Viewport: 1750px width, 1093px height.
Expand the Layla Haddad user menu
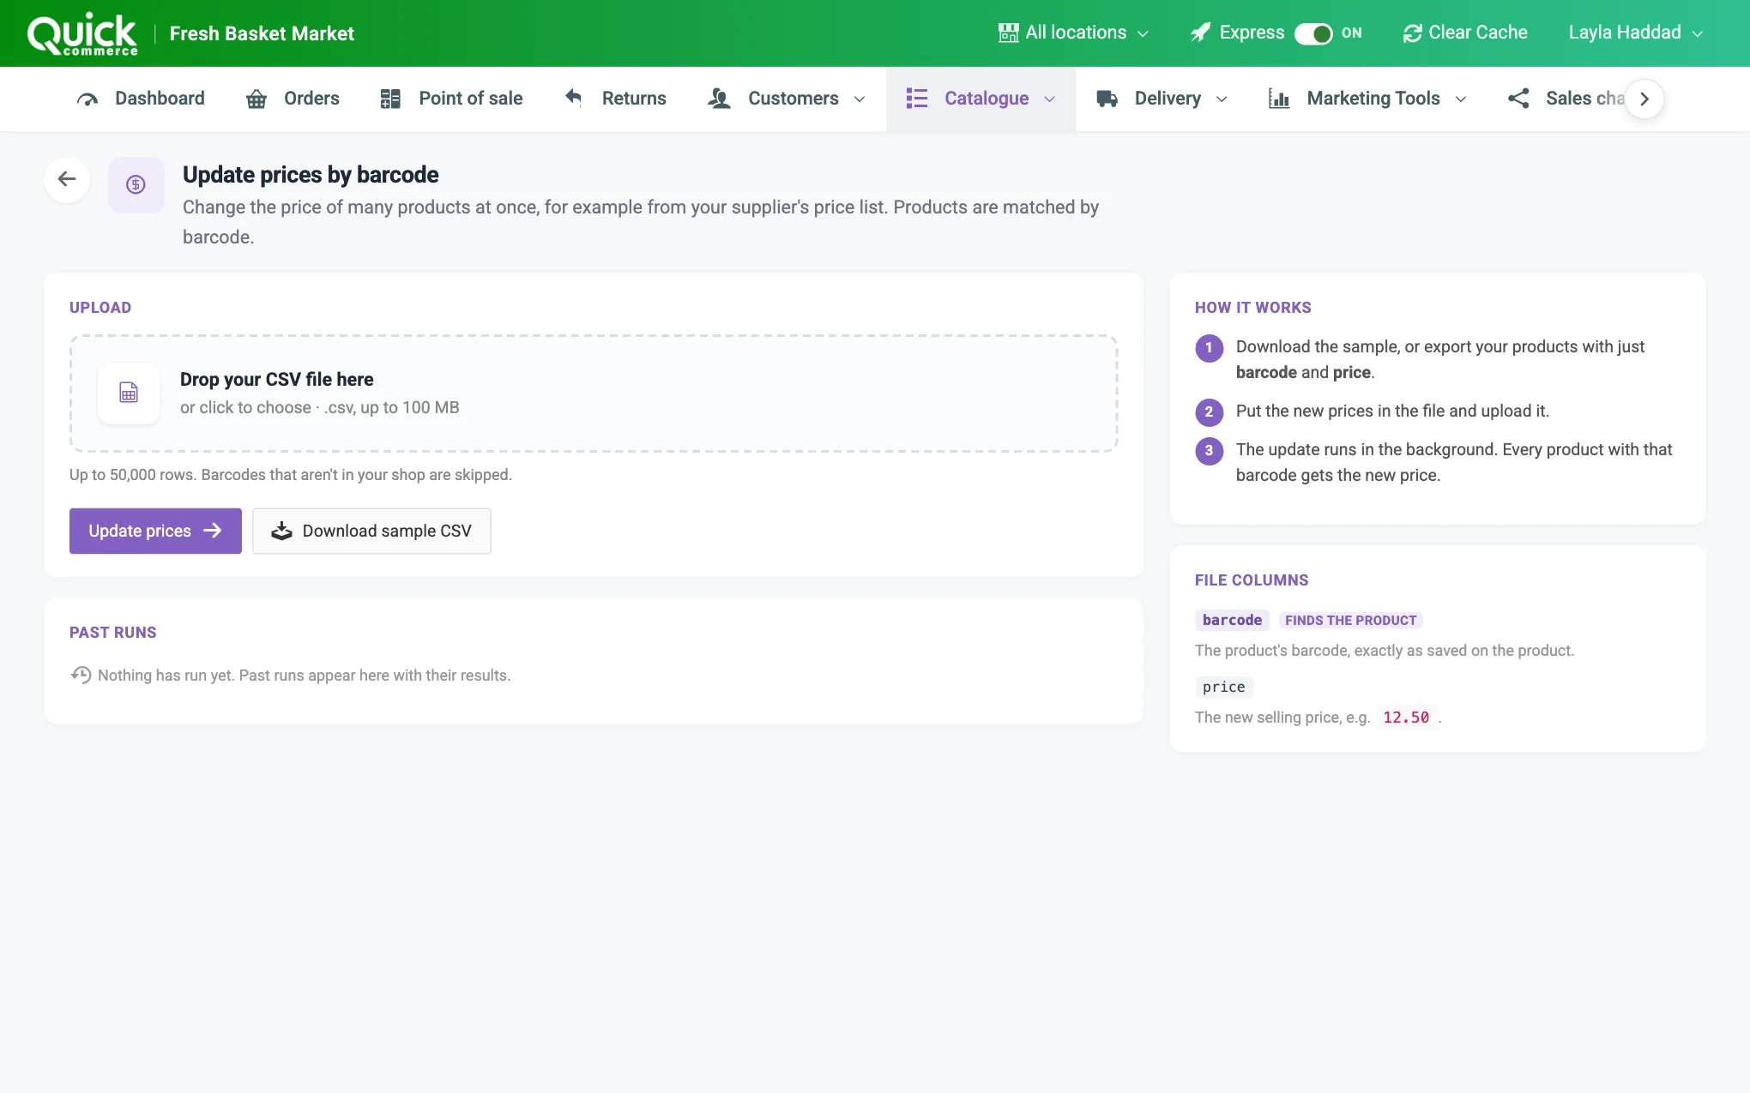tap(1636, 33)
